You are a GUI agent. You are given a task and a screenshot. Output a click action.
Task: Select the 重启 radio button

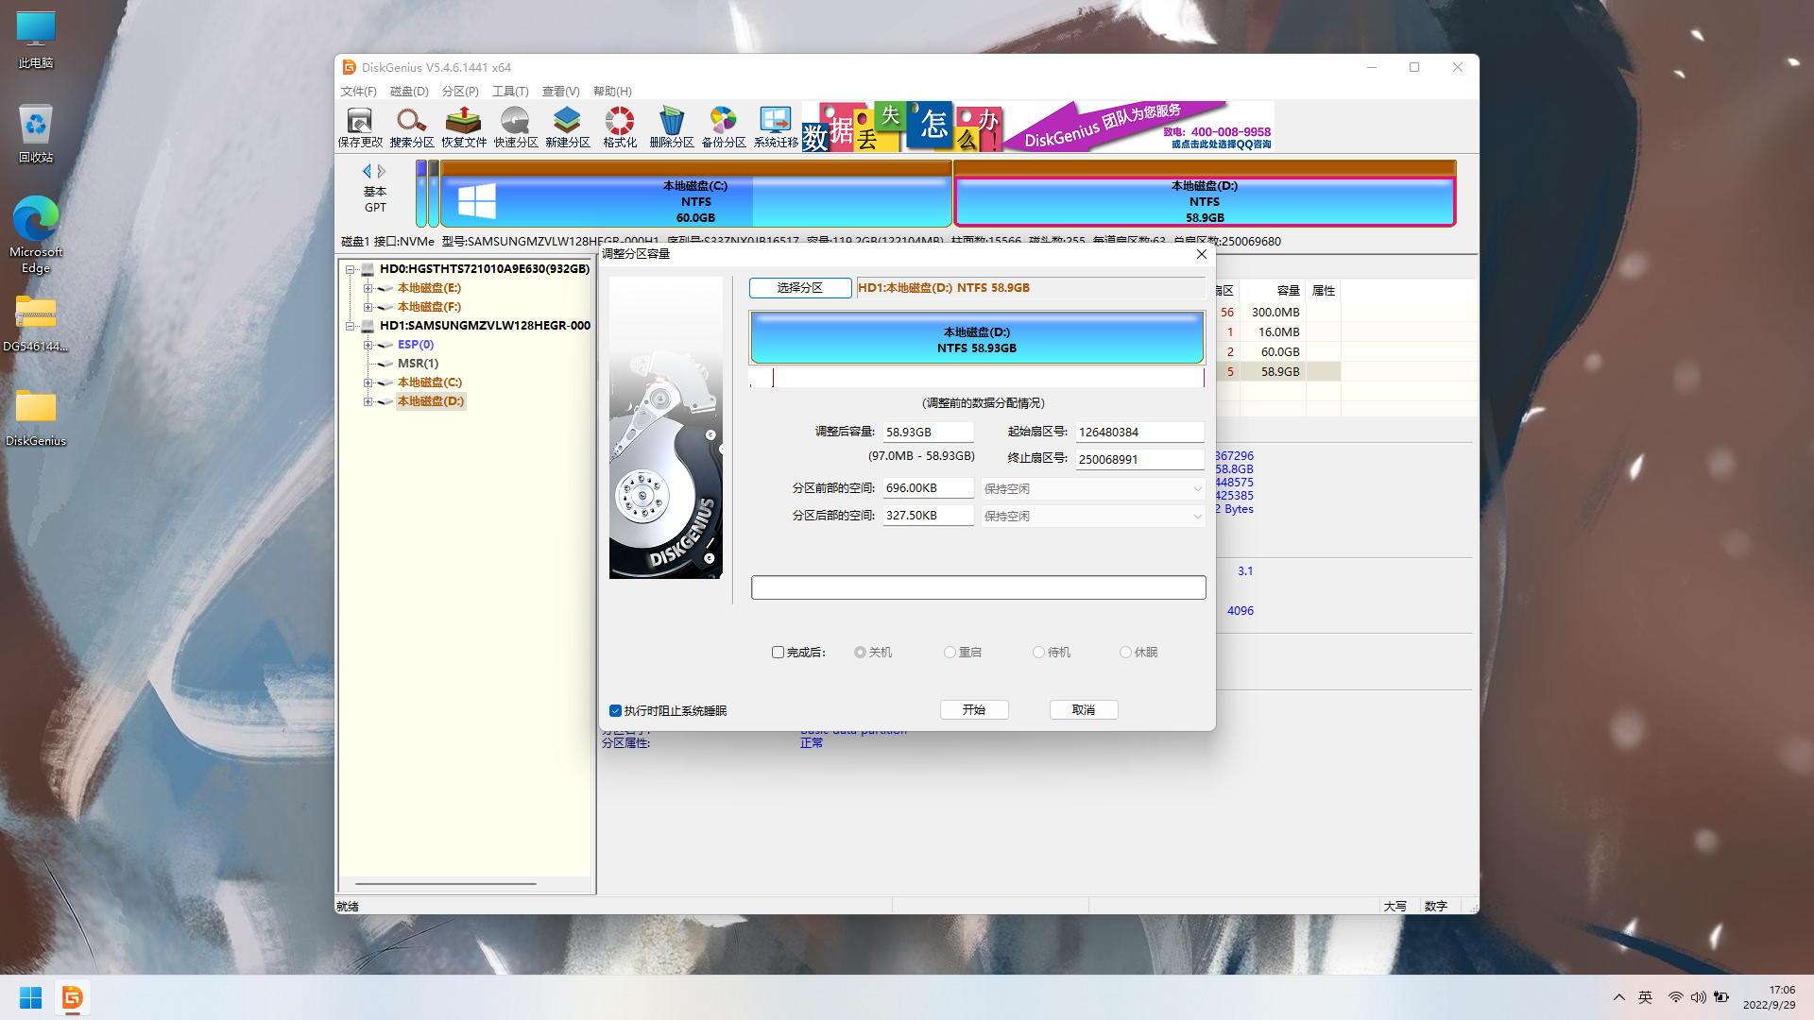pyautogui.click(x=950, y=653)
